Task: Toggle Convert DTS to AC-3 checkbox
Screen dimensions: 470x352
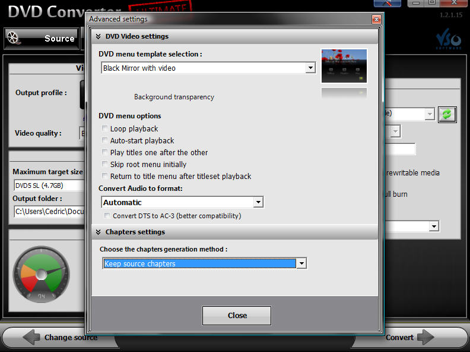Action: pyautogui.click(x=107, y=216)
